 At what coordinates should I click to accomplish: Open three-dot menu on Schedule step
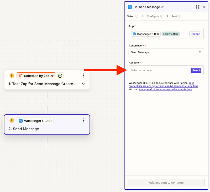click(x=84, y=76)
